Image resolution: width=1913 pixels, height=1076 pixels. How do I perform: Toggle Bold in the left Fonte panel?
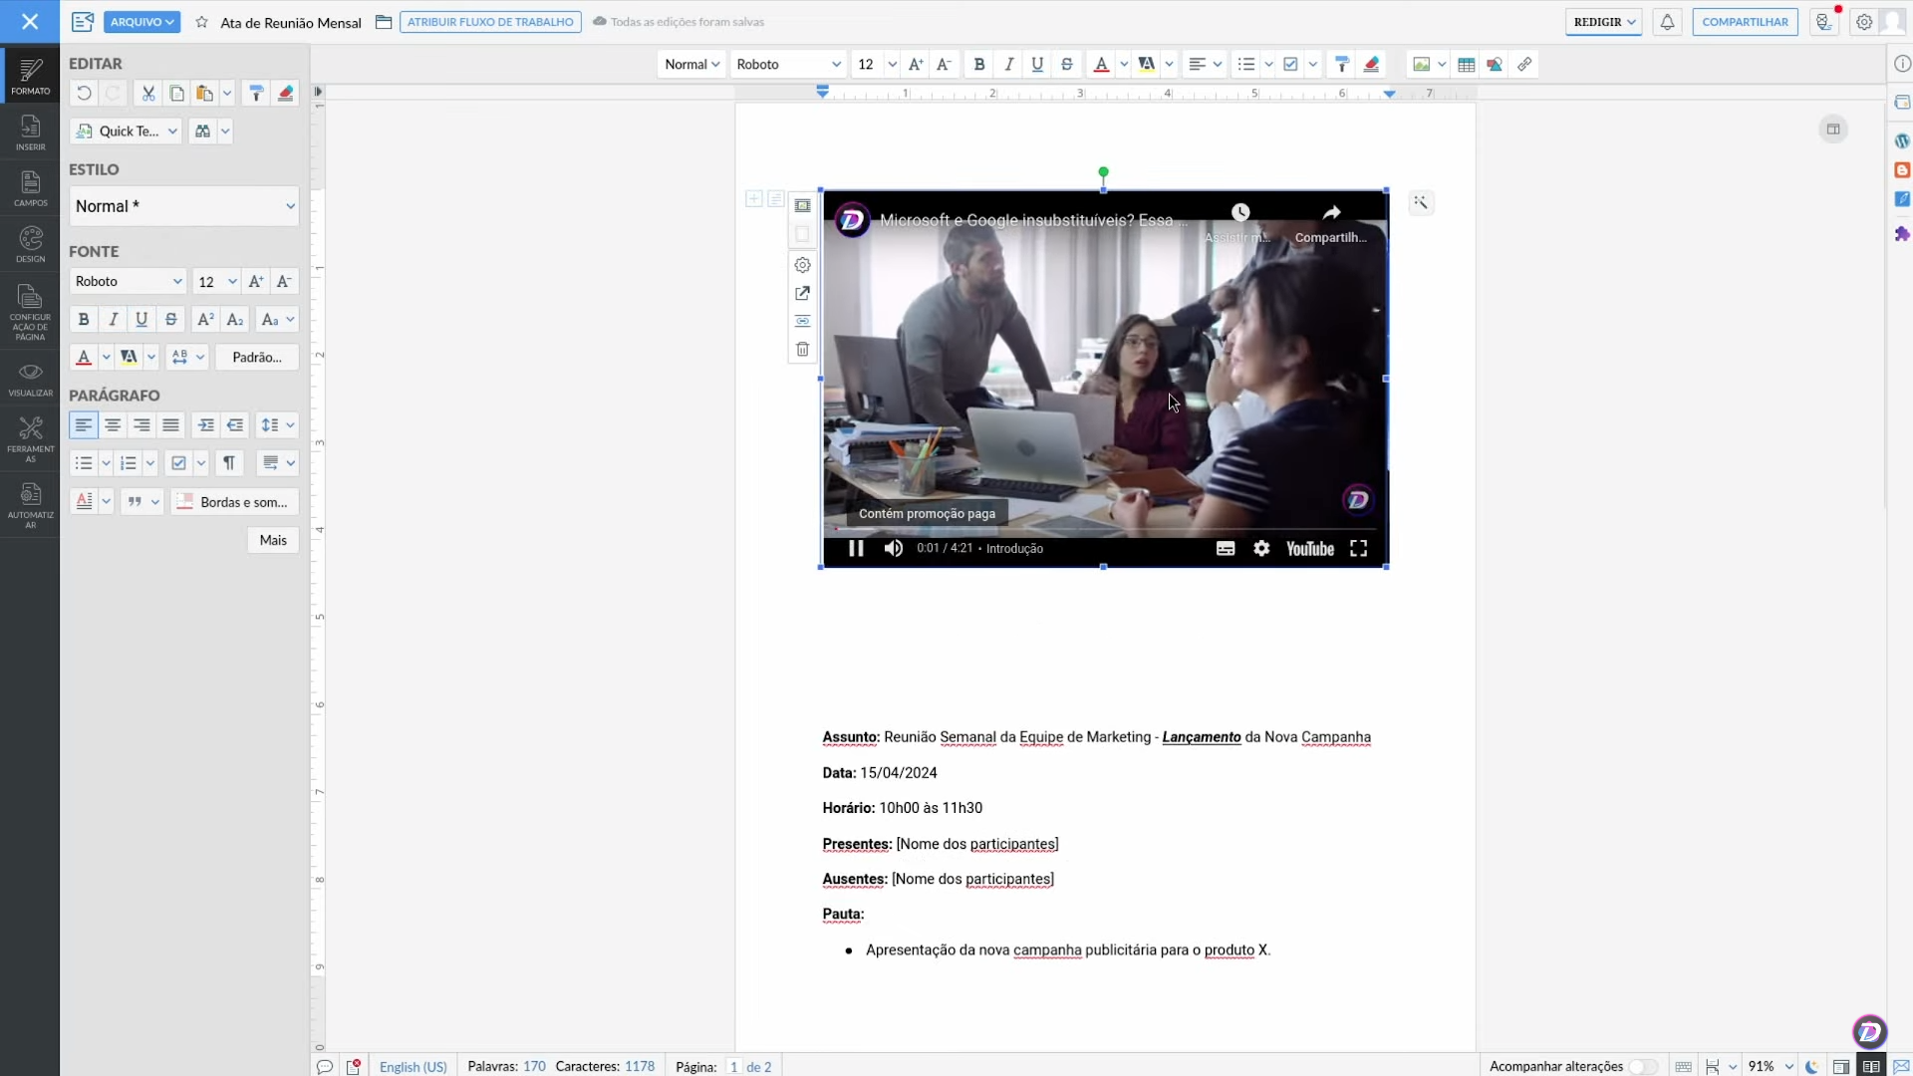click(84, 320)
